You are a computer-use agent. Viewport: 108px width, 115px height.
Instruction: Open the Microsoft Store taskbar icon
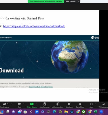point(25,112)
